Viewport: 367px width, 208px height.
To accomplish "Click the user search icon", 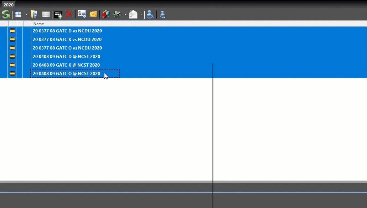I will (x=150, y=15).
